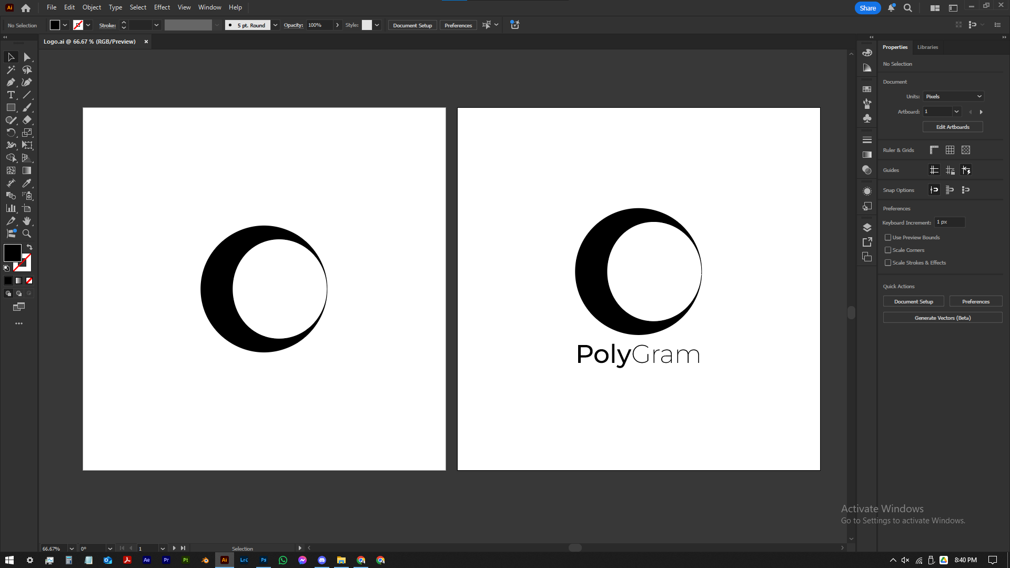
Task: Click Document Setup in Quick Actions
Action: pos(914,301)
